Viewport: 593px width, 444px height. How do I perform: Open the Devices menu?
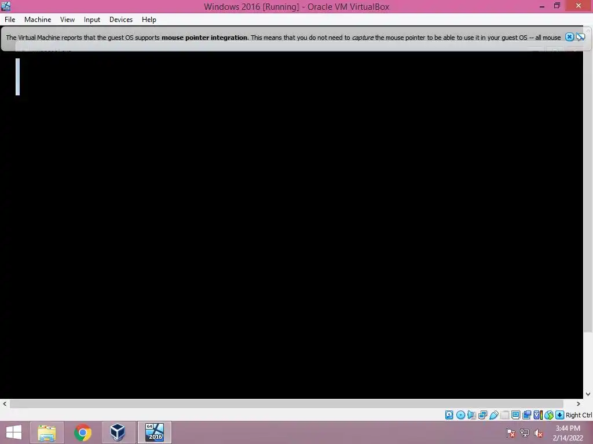121,20
